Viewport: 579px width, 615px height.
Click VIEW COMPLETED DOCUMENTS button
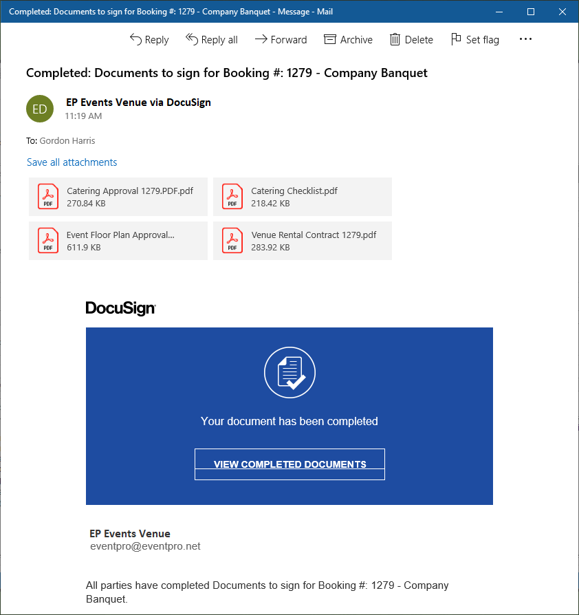pyautogui.click(x=289, y=464)
